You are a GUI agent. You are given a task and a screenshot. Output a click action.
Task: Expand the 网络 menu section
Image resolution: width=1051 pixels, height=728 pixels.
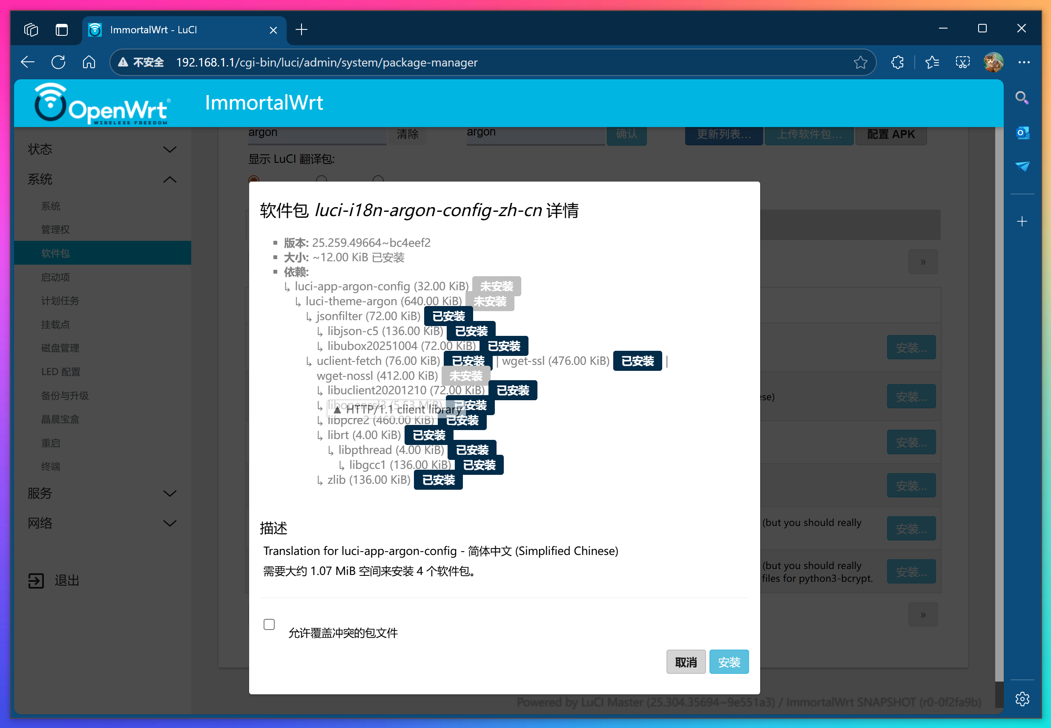click(x=102, y=523)
